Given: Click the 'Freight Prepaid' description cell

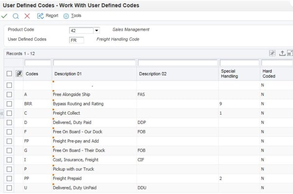Looking at the screenshot, I should point(67,178).
